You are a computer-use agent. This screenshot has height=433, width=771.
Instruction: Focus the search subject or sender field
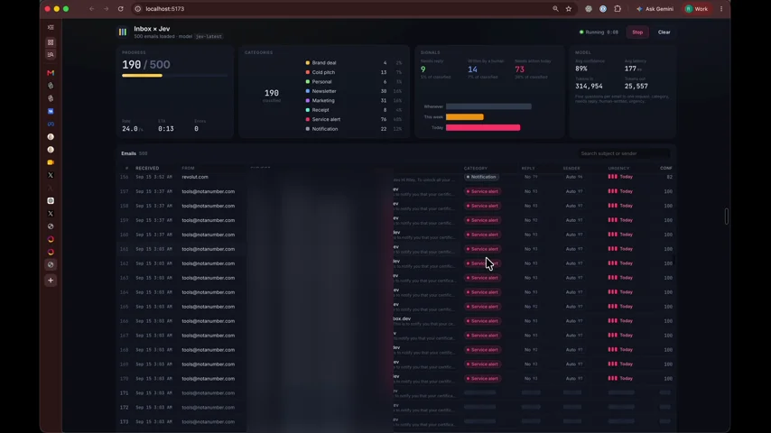(623, 153)
